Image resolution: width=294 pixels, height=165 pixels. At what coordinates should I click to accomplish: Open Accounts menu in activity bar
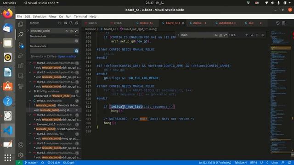point(21,145)
